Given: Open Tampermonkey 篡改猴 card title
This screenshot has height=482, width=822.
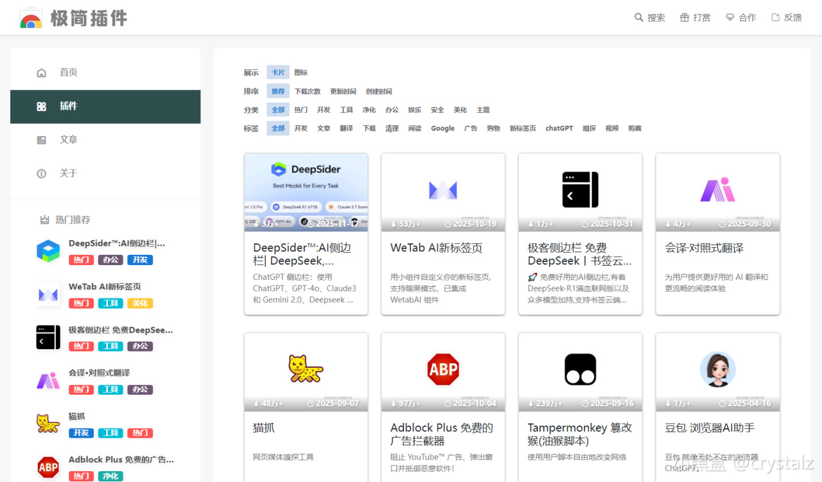Looking at the screenshot, I should (x=580, y=435).
